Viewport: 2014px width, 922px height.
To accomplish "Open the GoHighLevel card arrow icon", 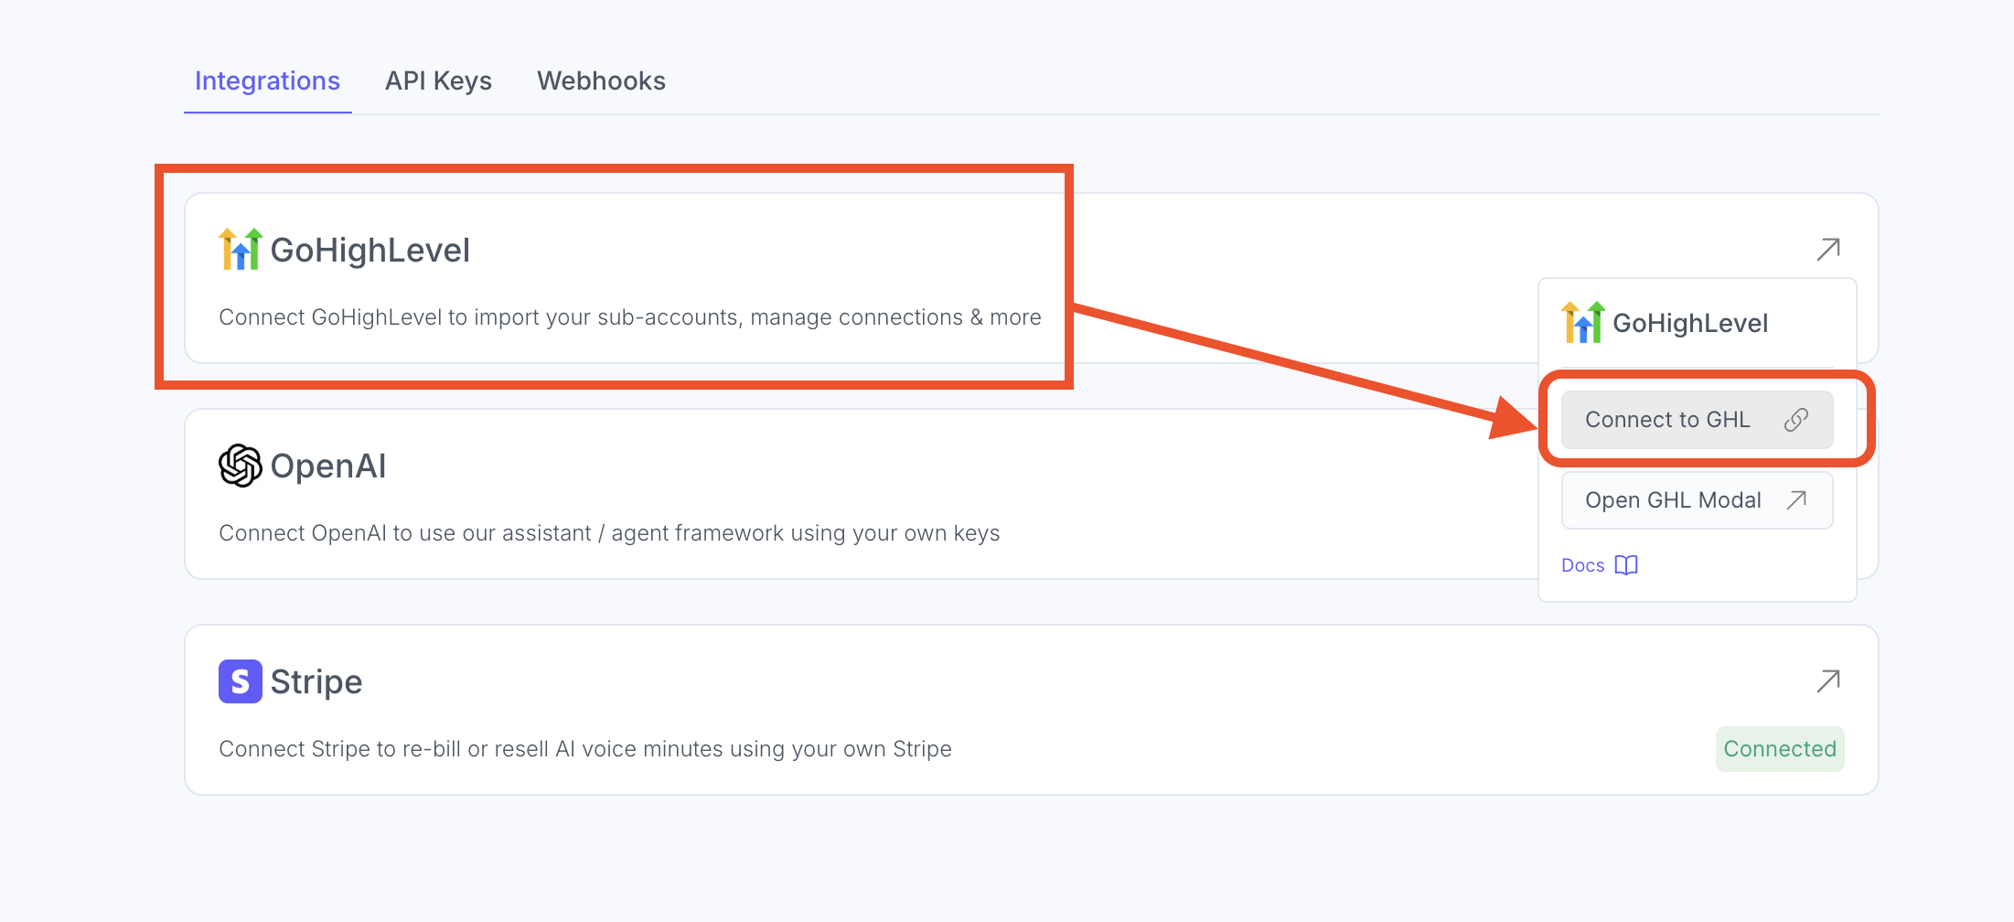I will point(1828,249).
